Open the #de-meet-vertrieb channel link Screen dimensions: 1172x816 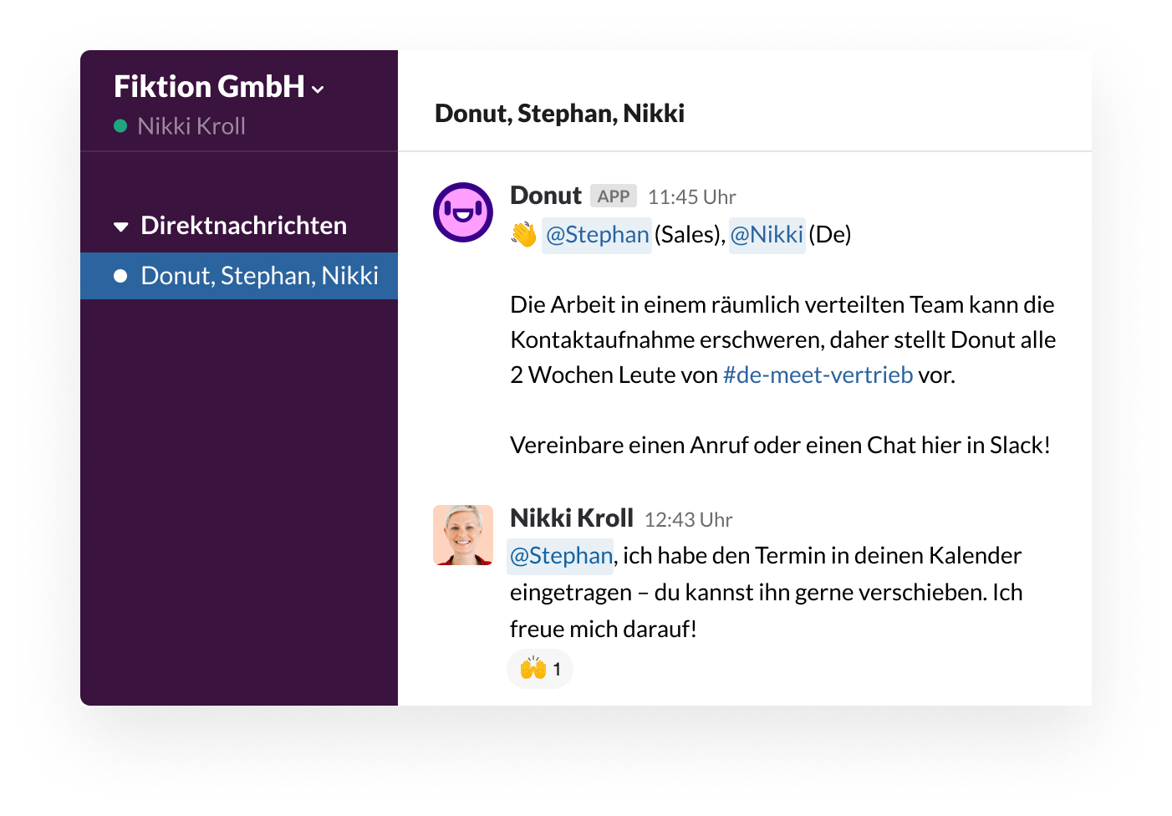tap(818, 375)
